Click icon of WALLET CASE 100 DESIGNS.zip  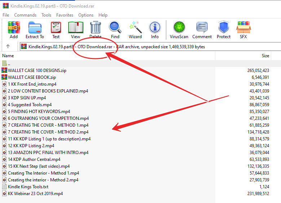4,70
